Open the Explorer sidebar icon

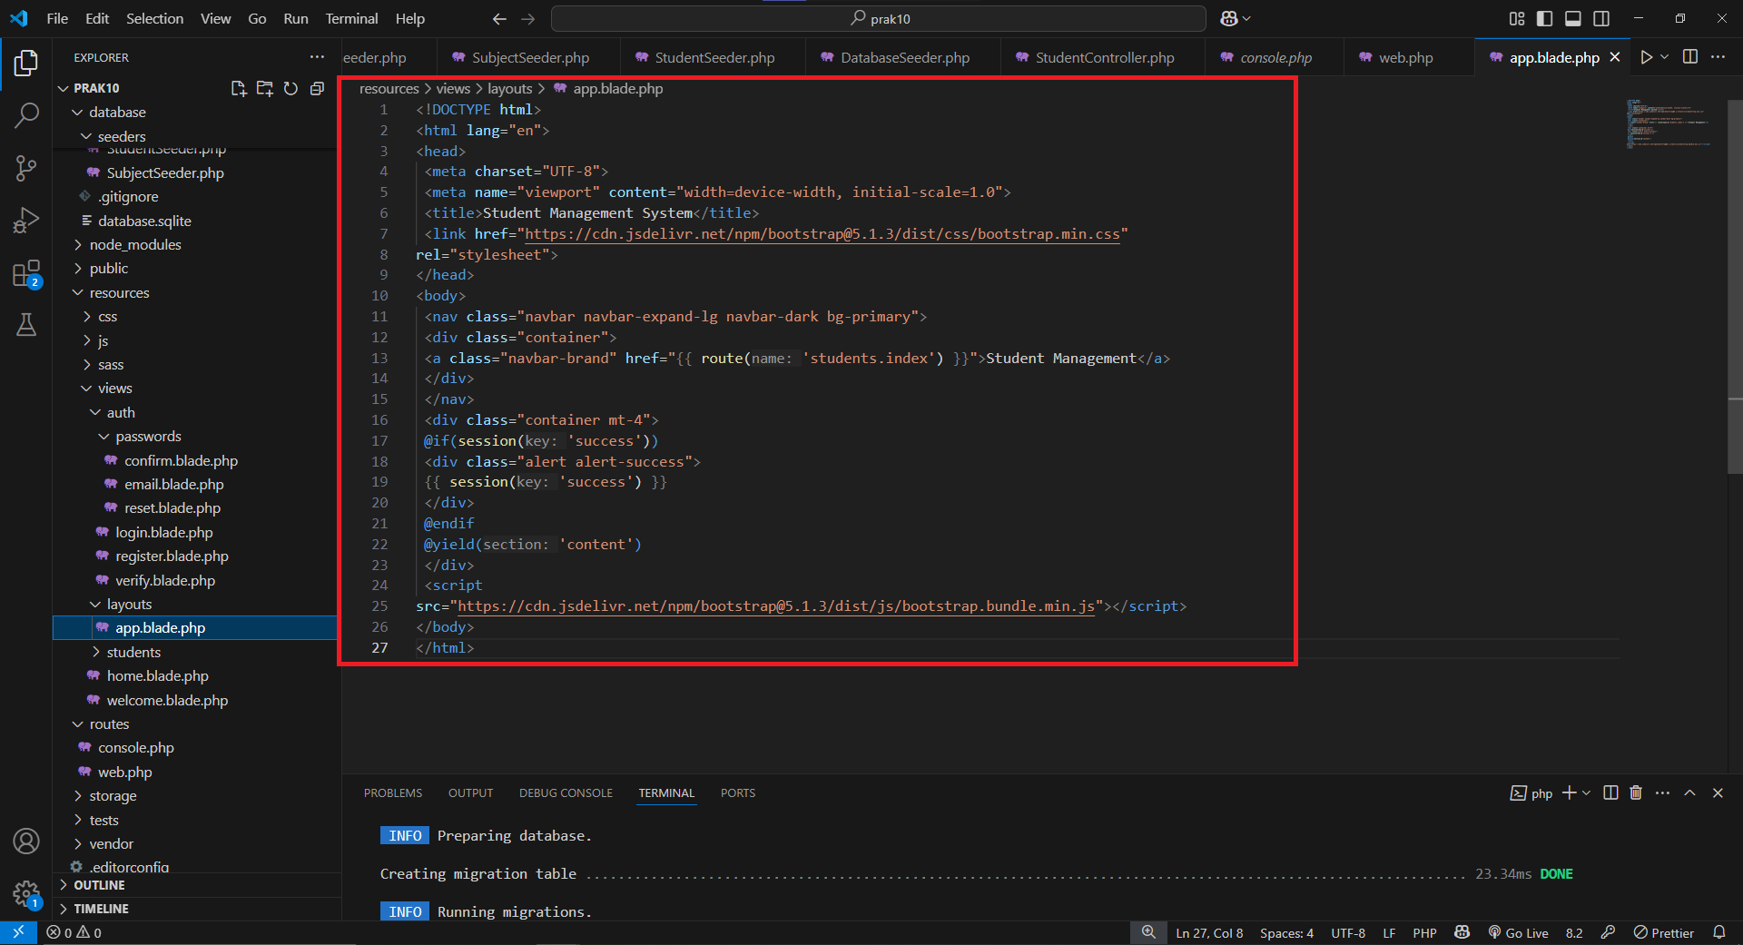(x=26, y=63)
